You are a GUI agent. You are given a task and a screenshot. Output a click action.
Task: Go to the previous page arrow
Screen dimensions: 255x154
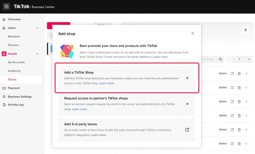[x=229, y=59]
